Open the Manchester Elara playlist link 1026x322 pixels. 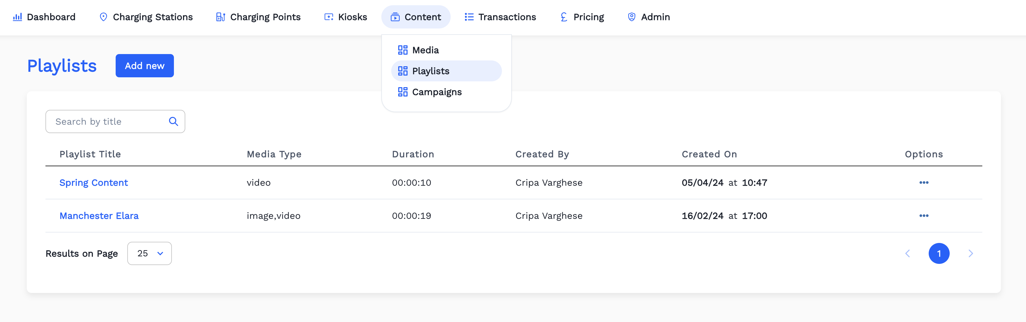pos(99,216)
